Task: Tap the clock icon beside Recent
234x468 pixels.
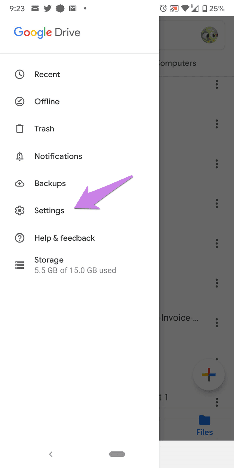Action: point(20,74)
